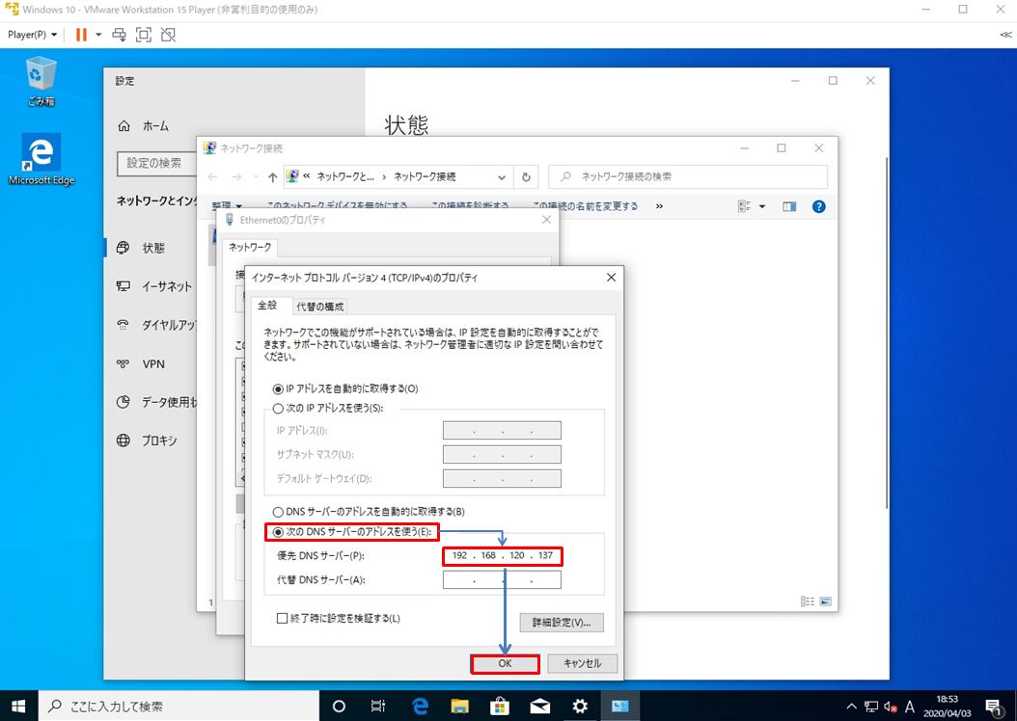Viewport: 1017px width, 721px height.
Task: Toggle VMware Unity mode icon
Action: [168, 35]
